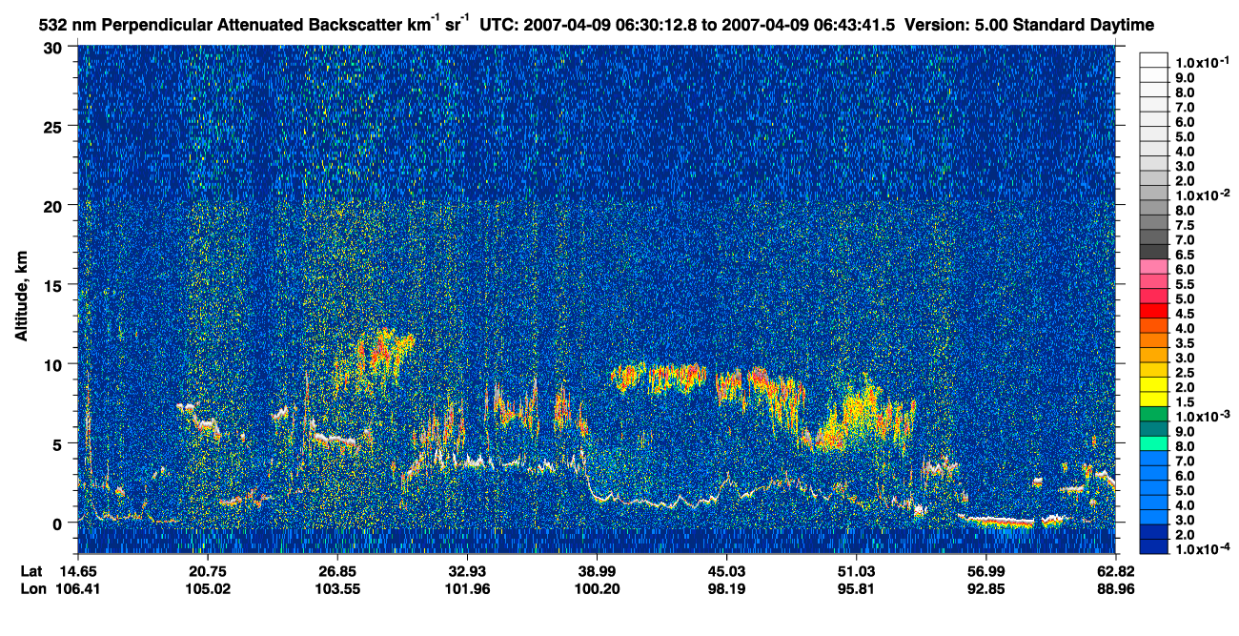The image size is (1239, 636).
Task: Click the colorbar label 5.5
Action: pos(1185,284)
